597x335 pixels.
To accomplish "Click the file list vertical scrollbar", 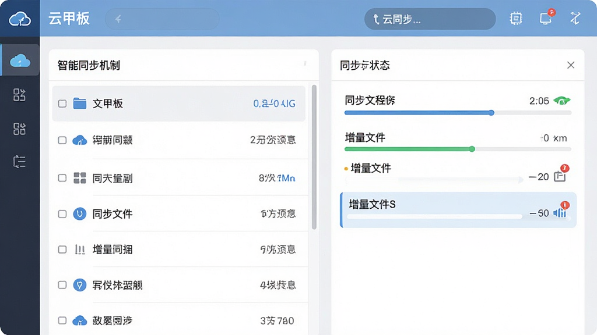I will point(314,157).
